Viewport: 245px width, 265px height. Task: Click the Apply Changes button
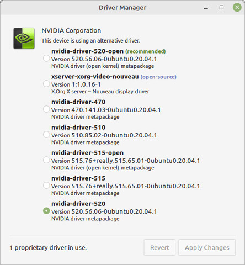tap(207, 247)
